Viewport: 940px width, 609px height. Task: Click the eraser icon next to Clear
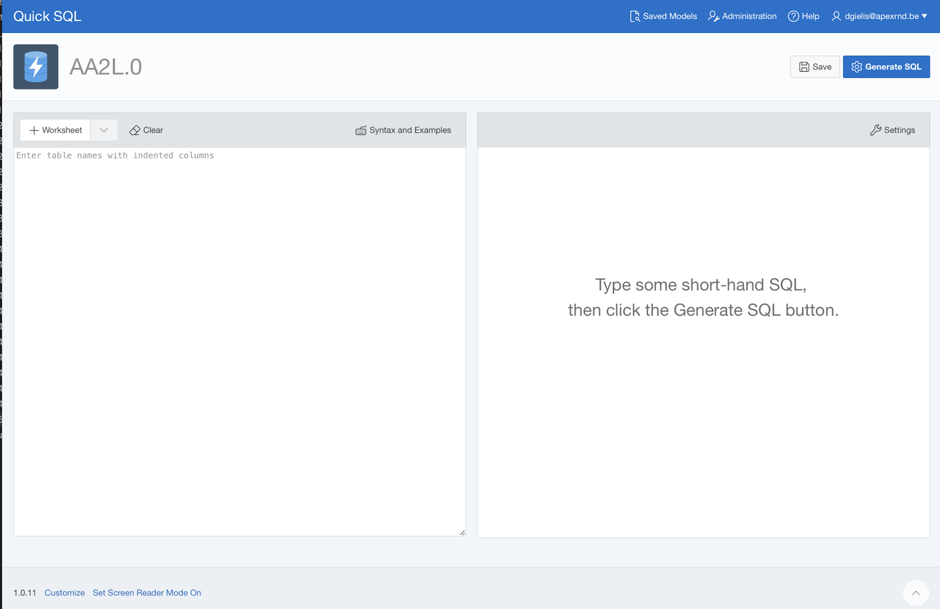click(135, 130)
